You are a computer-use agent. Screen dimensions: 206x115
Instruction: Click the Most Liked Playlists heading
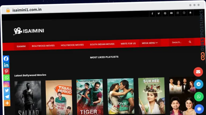pyautogui.click(x=104, y=57)
